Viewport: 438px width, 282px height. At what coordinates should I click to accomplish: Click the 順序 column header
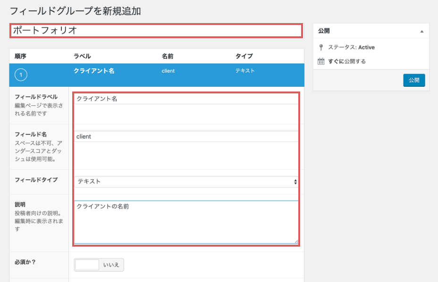pos(20,56)
